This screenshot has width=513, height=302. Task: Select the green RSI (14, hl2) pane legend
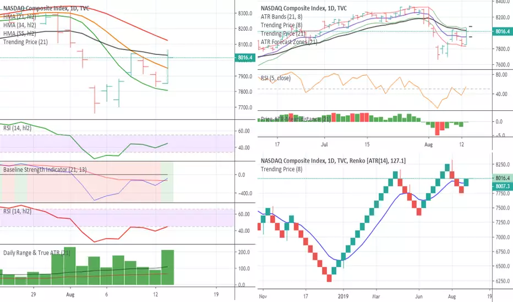point(18,128)
